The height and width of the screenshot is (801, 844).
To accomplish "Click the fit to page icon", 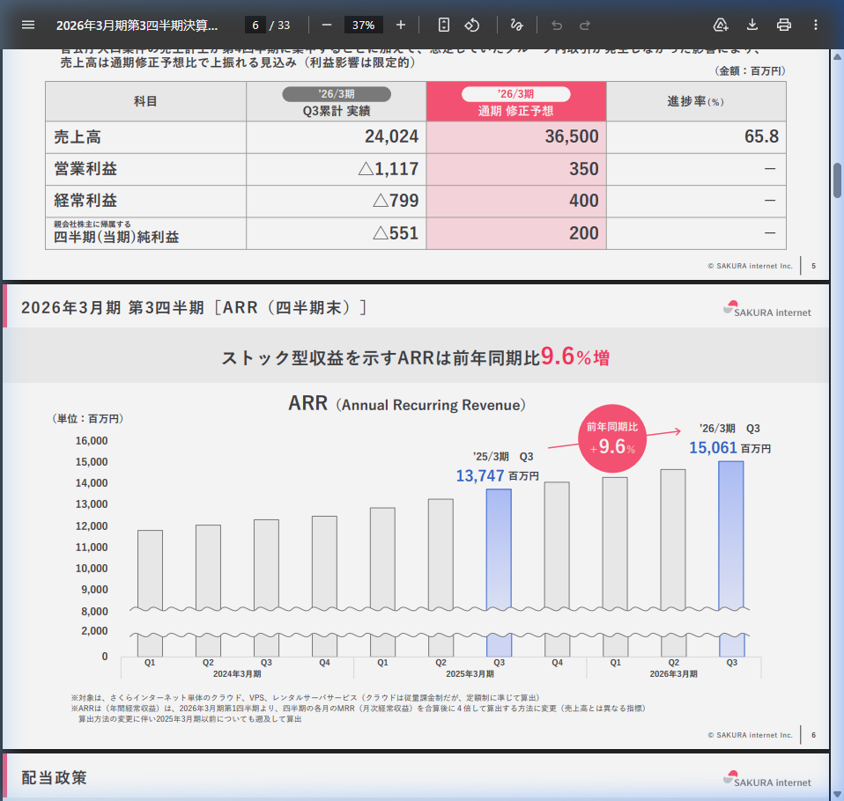I will click(x=444, y=25).
